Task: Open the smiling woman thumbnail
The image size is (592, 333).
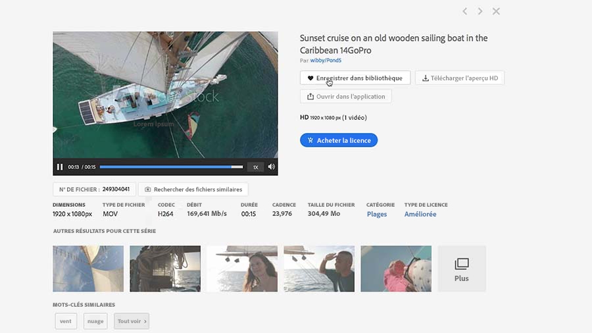Action: click(x=242, y=269)
